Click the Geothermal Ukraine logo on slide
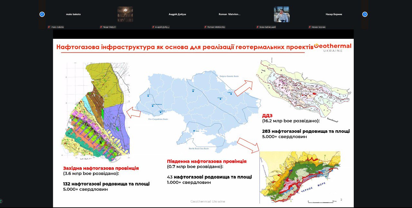 click(332, 47)
